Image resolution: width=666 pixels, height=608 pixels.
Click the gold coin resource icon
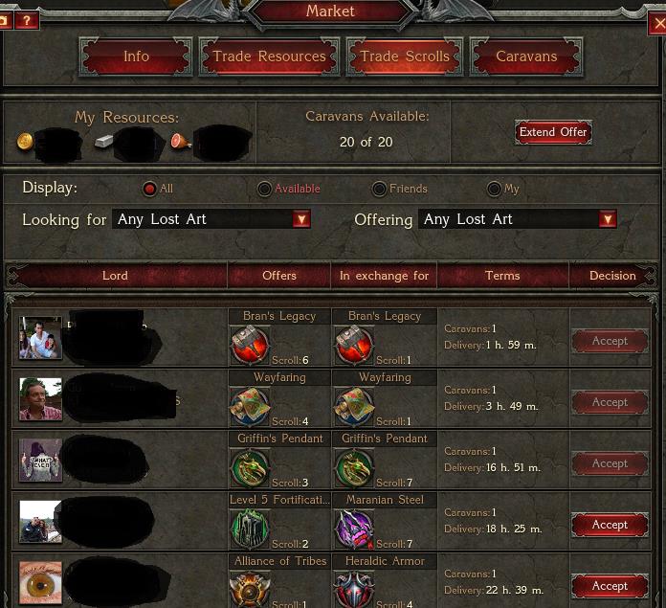(25, 141)
